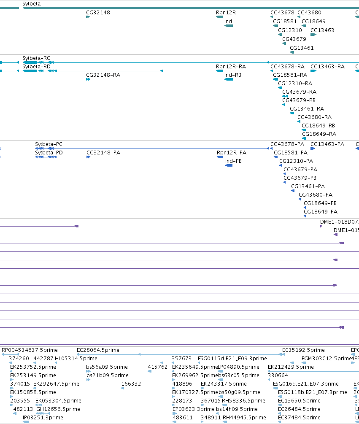The image size is (359, 424).
Task: Click the CG43679 gene label
Action: click(294, 39)
